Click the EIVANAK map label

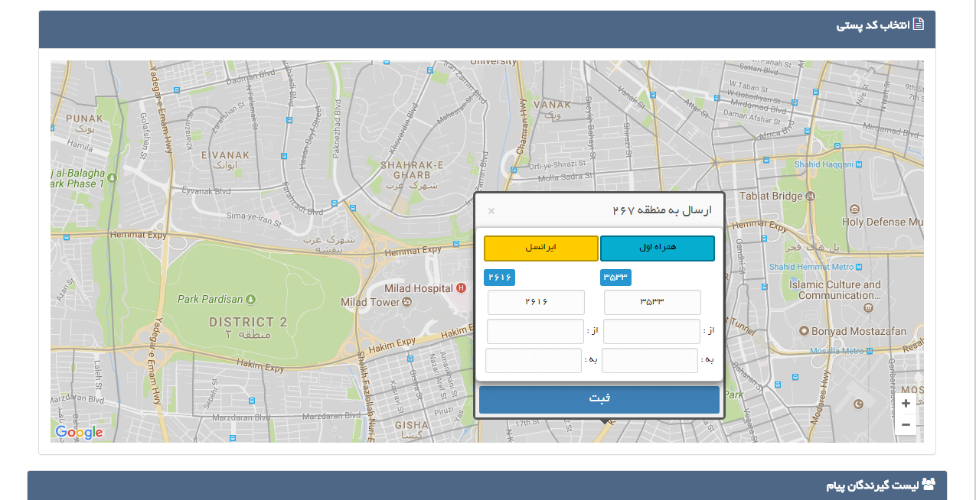point(225,155)
